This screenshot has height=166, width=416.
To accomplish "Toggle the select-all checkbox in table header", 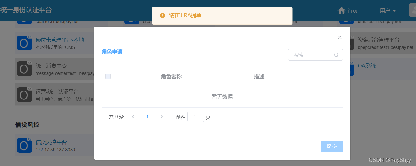I will (108, 76).
